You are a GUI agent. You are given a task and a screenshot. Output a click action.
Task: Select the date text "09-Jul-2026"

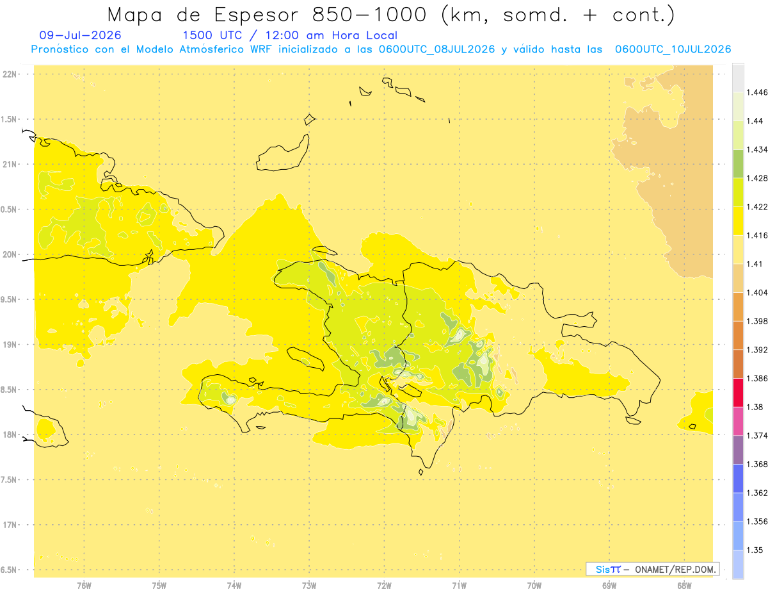80,36
